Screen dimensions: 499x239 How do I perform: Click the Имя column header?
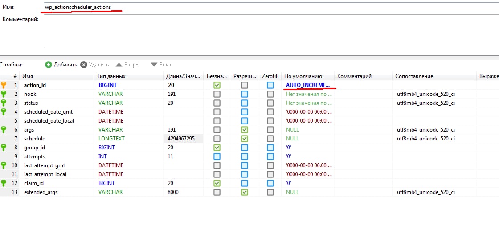57,76
